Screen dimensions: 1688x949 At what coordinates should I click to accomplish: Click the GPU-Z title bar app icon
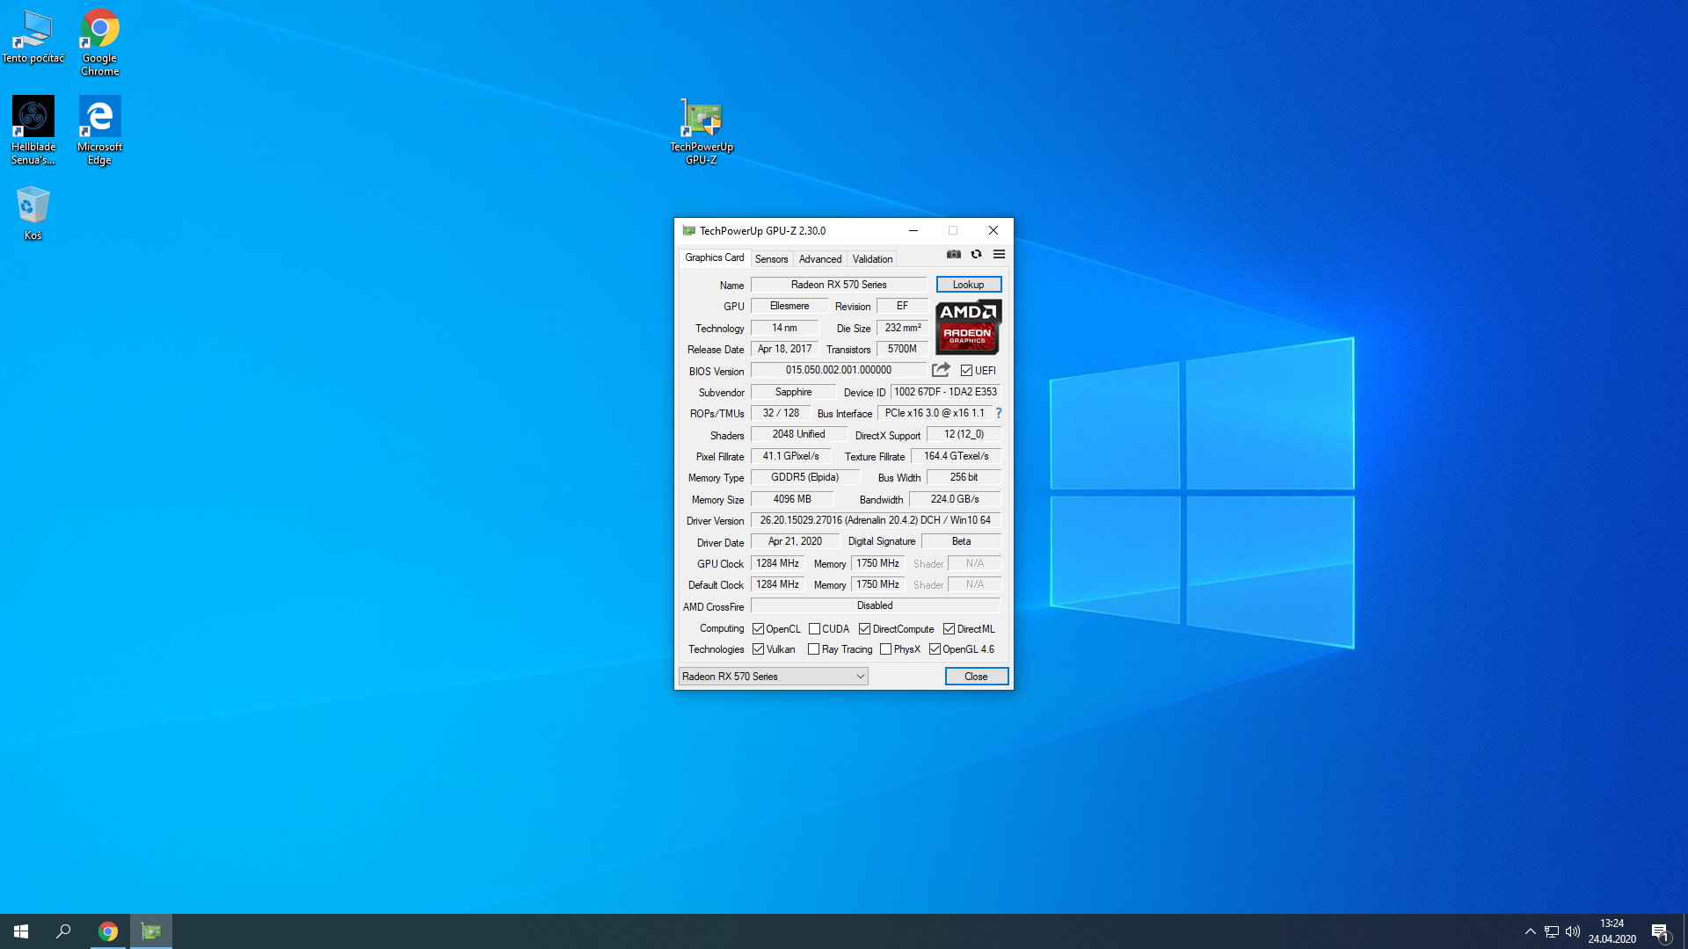[x=688, y=231]
